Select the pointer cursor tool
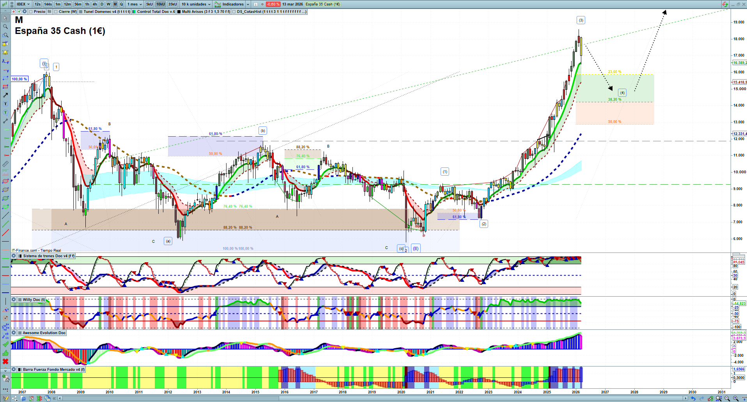 pyautogui.click(x=5, y=18)
